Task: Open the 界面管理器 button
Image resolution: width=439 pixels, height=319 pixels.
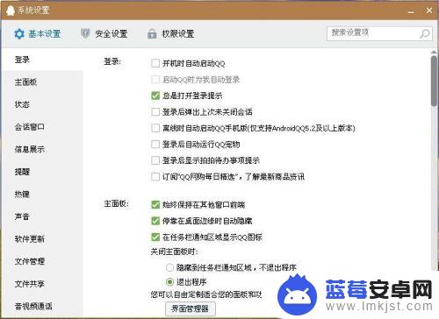Action: (191, 308)
